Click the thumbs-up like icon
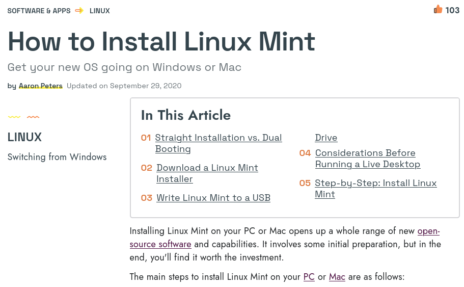This screenshot has width=464, height=287. tap(438, 10)
